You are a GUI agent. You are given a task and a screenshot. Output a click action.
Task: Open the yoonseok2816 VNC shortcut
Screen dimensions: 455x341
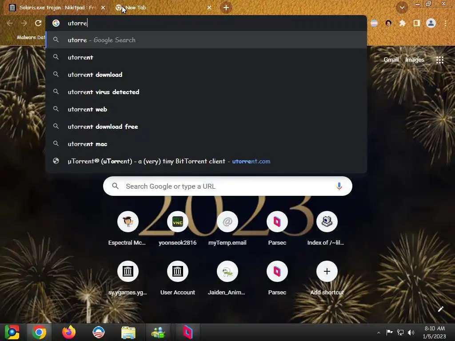(178, 229)
